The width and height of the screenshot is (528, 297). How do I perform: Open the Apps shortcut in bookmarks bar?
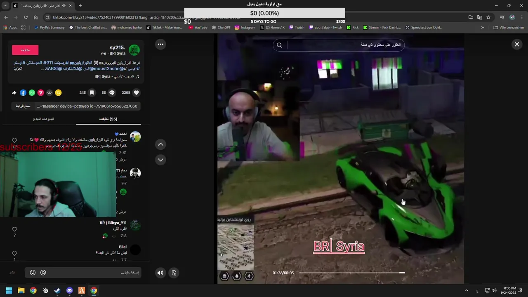click(x=10, y=28)
